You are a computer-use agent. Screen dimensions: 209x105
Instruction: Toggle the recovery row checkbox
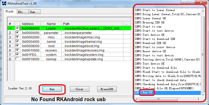point(17,50)
